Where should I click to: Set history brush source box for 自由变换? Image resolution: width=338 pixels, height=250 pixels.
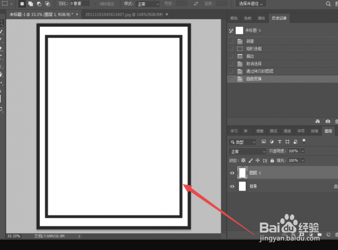(x=231, y=79)
